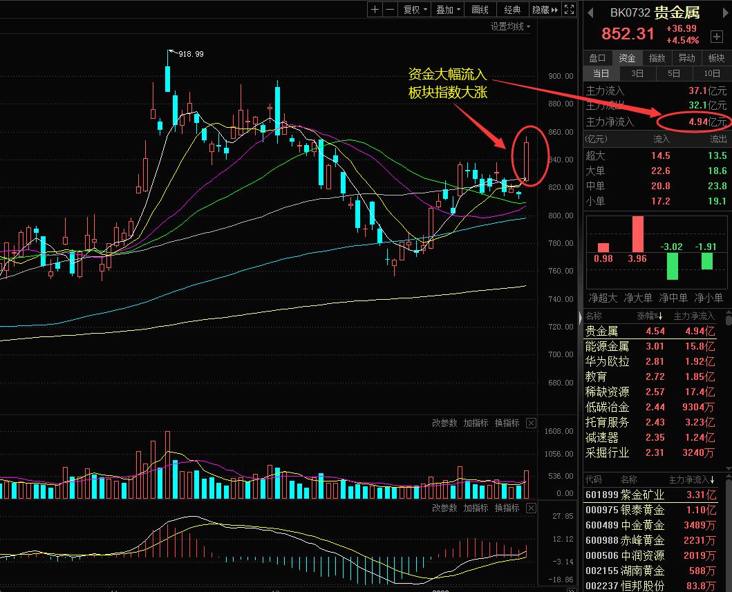Zoom out chart with minus icon

click(x=391, y=10)
